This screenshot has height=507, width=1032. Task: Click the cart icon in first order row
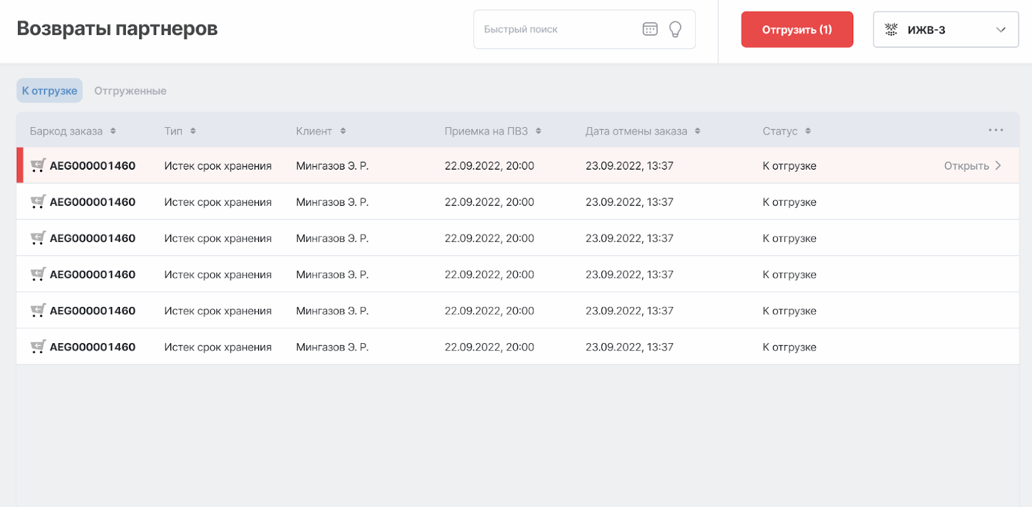(38, 166)
